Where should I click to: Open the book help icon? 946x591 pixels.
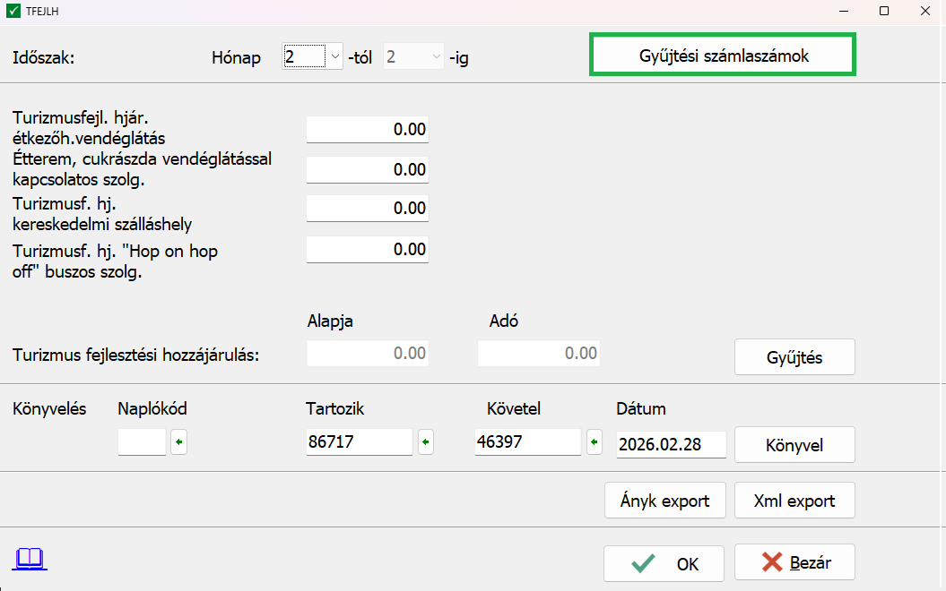[x=30, y=560]
